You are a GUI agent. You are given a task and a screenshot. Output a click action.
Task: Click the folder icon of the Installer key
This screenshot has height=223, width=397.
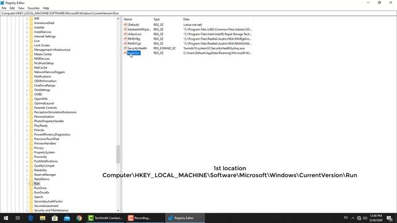(31, 27)
